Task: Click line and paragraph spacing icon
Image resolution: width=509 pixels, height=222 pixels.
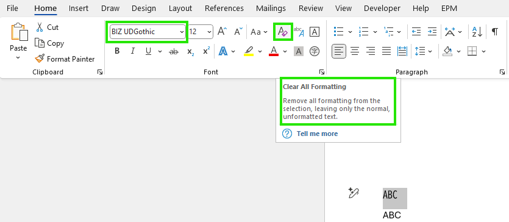Action: (x=420, y=51)
